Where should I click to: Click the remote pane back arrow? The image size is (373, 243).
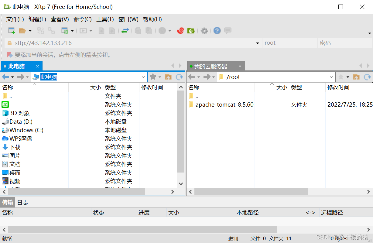point(192,77)
